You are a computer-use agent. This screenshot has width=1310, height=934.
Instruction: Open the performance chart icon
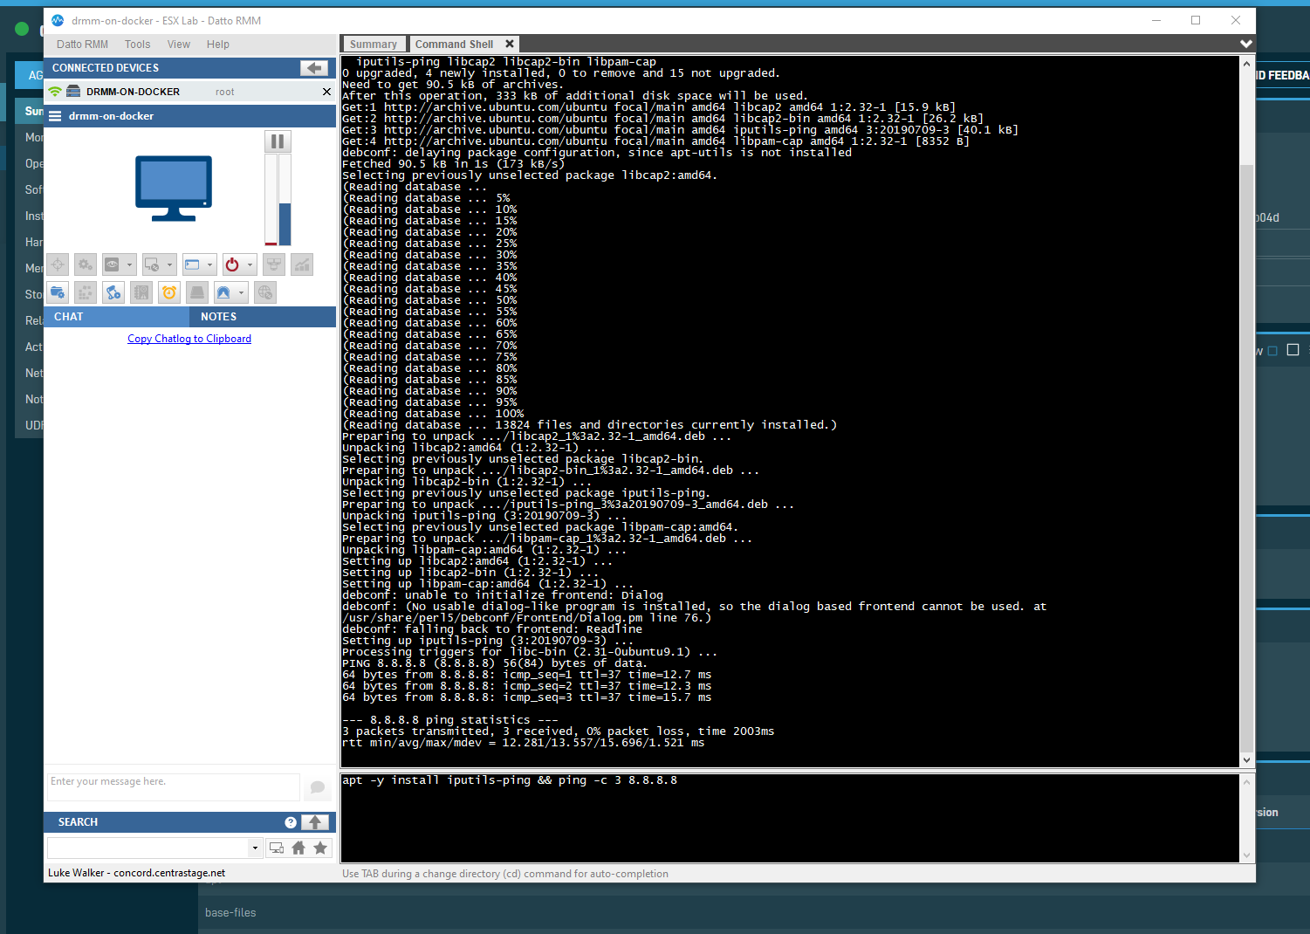pos(302,264)
